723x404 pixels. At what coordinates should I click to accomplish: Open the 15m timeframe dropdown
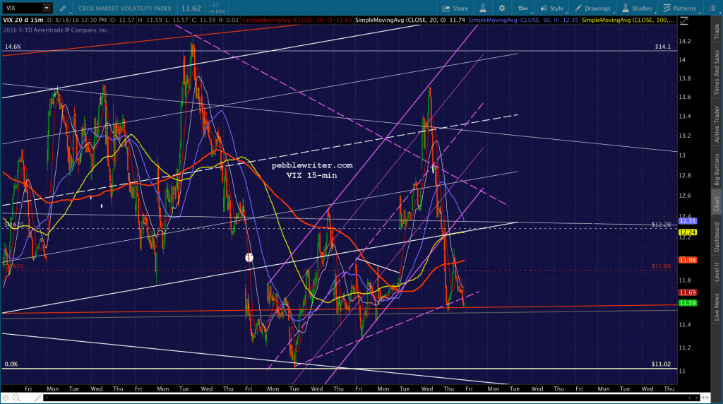pyautogui.click(x=523, y=8)
